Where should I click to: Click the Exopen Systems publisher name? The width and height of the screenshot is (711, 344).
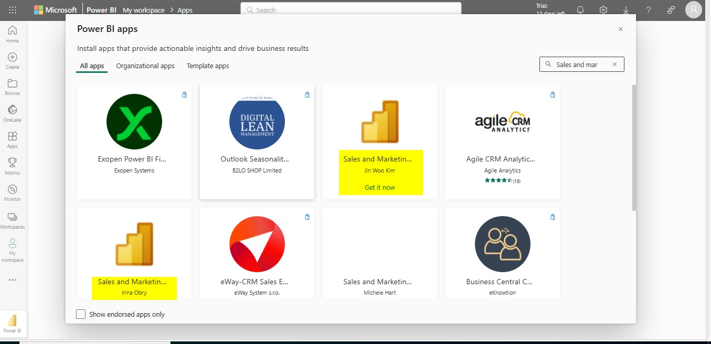[x=134, y=170]
